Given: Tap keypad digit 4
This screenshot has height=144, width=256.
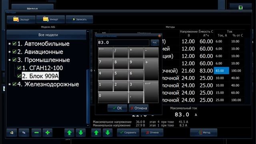Looking at the screenshot, I should (x=105, y=75).
